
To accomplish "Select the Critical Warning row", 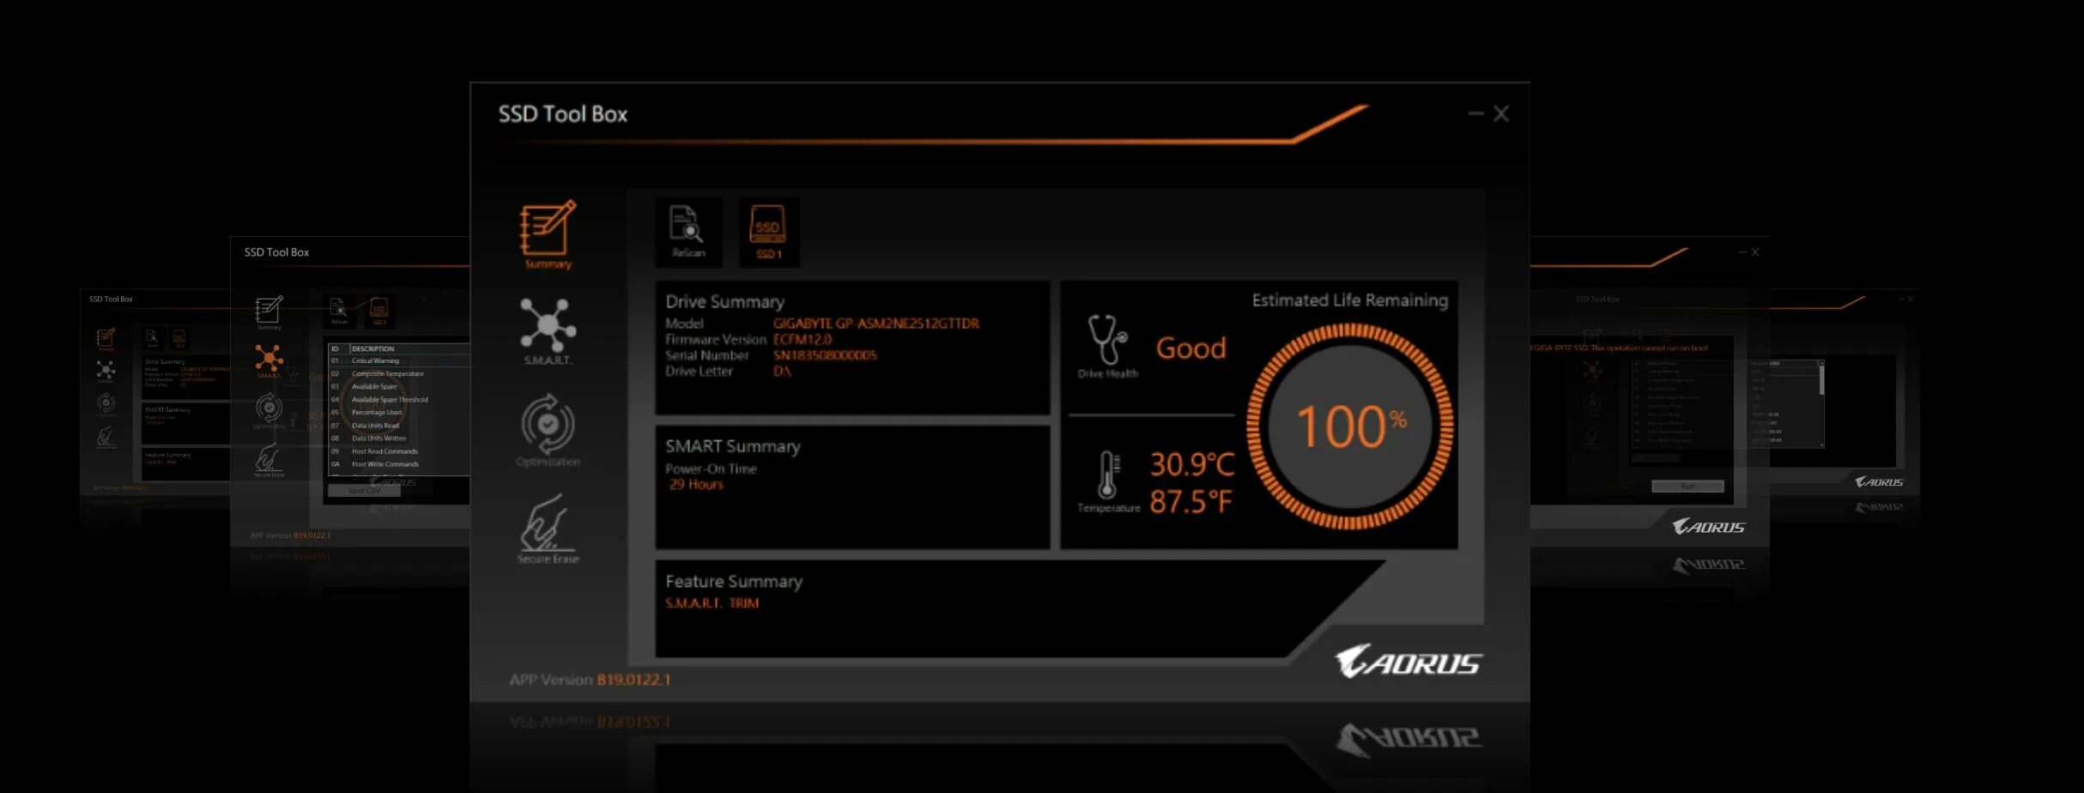I will pyautogui.click(x=399, y=361).
